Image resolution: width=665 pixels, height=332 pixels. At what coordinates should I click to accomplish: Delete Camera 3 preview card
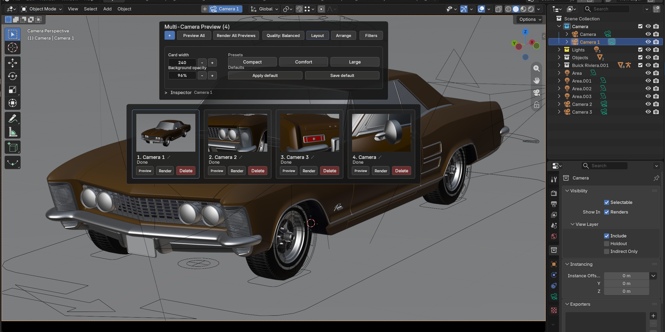pos(329,171)
